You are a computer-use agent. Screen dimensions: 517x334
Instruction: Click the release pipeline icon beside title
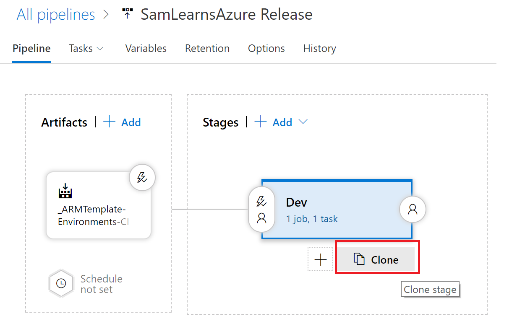(x=127, y=14)
